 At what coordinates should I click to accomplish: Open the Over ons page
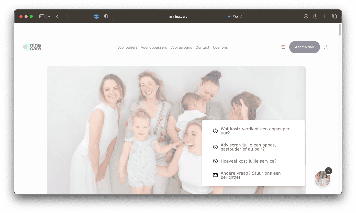tap(220, 47)
